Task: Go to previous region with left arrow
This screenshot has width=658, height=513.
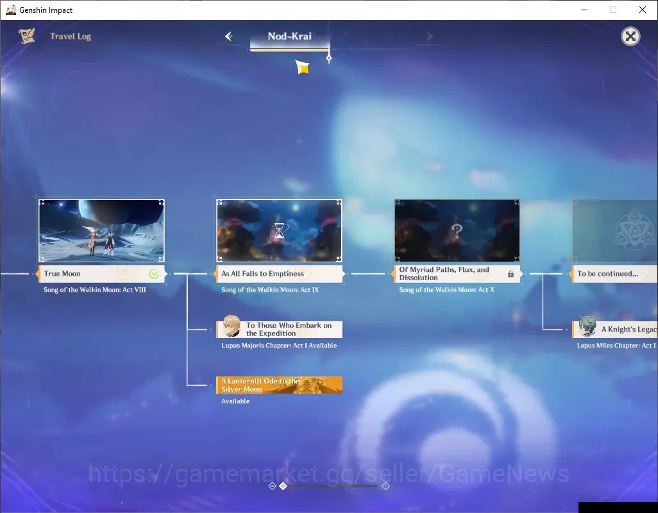Action: point(229,37)
